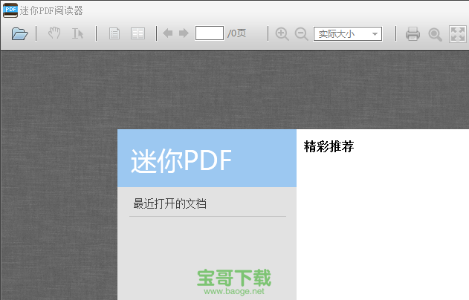The height and width of the screenshot is (300, 469).
Task: Click the /0页 total pages label
Action: (x=237, y=33)
